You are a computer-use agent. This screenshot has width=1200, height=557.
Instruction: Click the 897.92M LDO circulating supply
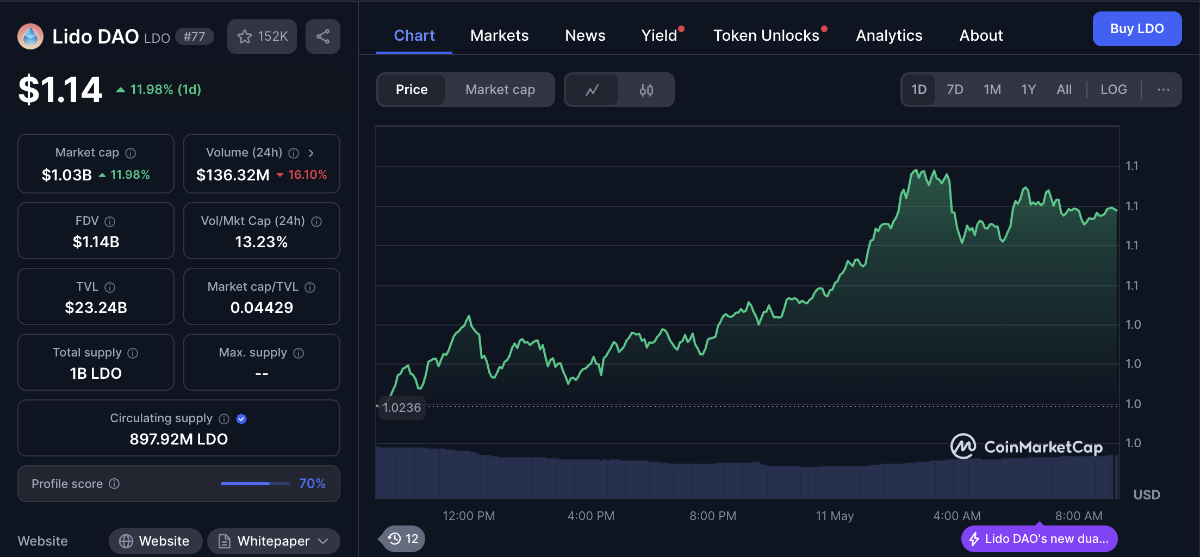click(178, 439)
